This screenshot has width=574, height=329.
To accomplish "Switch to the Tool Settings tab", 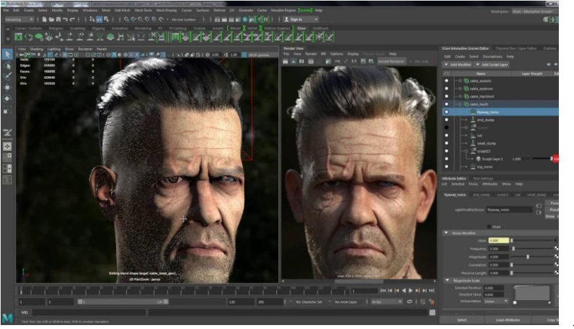I will click(x=483, y=178).
